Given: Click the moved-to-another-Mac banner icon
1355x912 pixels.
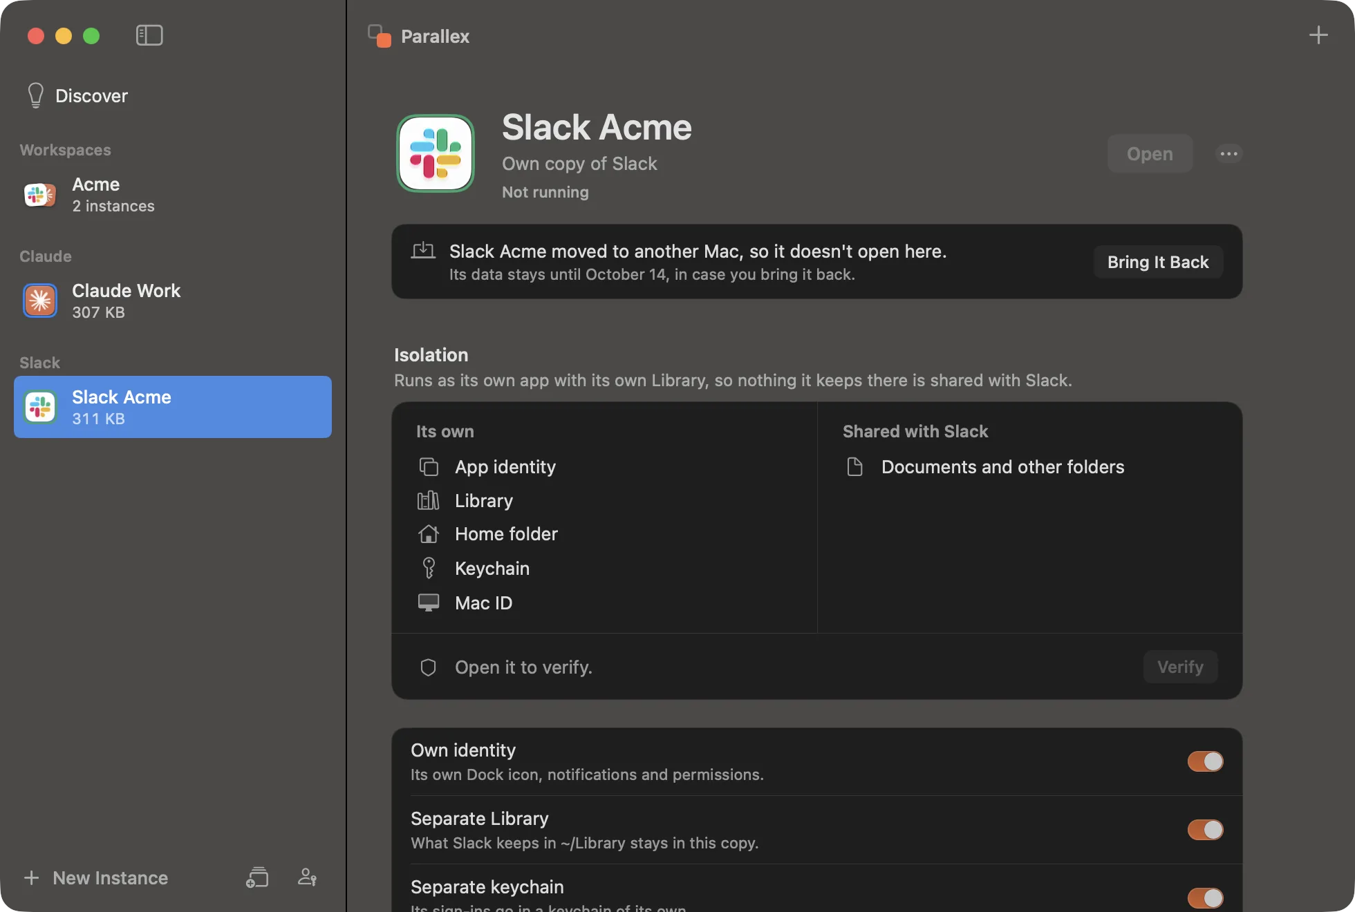Looking at the screenshot, I should pyautogui.click(x=423, y=251).
